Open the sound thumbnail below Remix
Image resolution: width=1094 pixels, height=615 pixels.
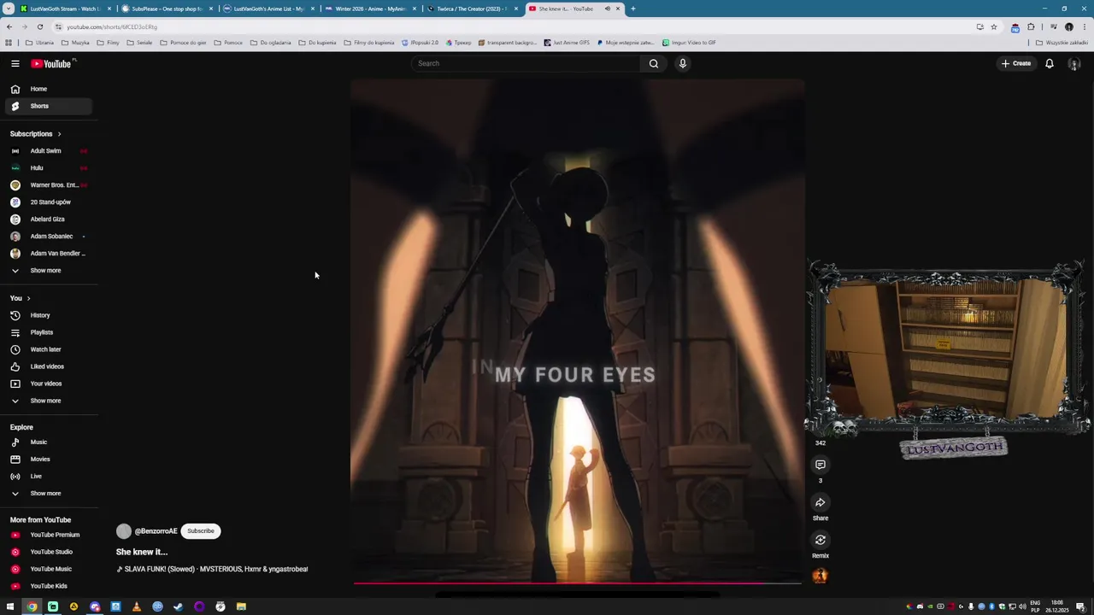coord(820,576)
